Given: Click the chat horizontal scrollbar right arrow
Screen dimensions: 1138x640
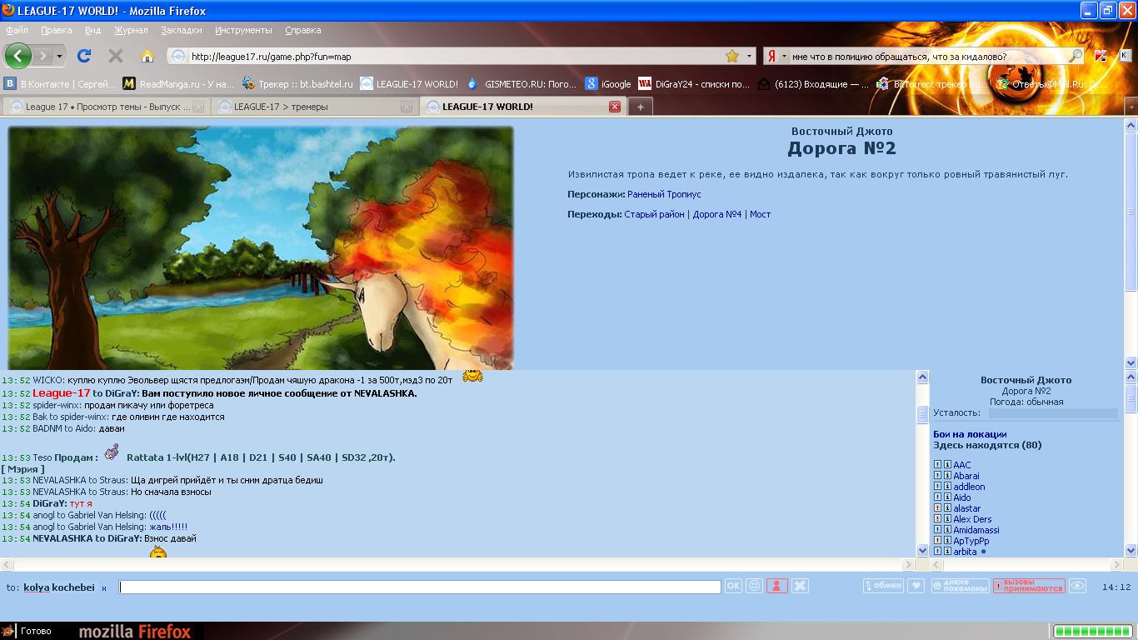Looking at the screenshot, I should (x=910, y=564).
